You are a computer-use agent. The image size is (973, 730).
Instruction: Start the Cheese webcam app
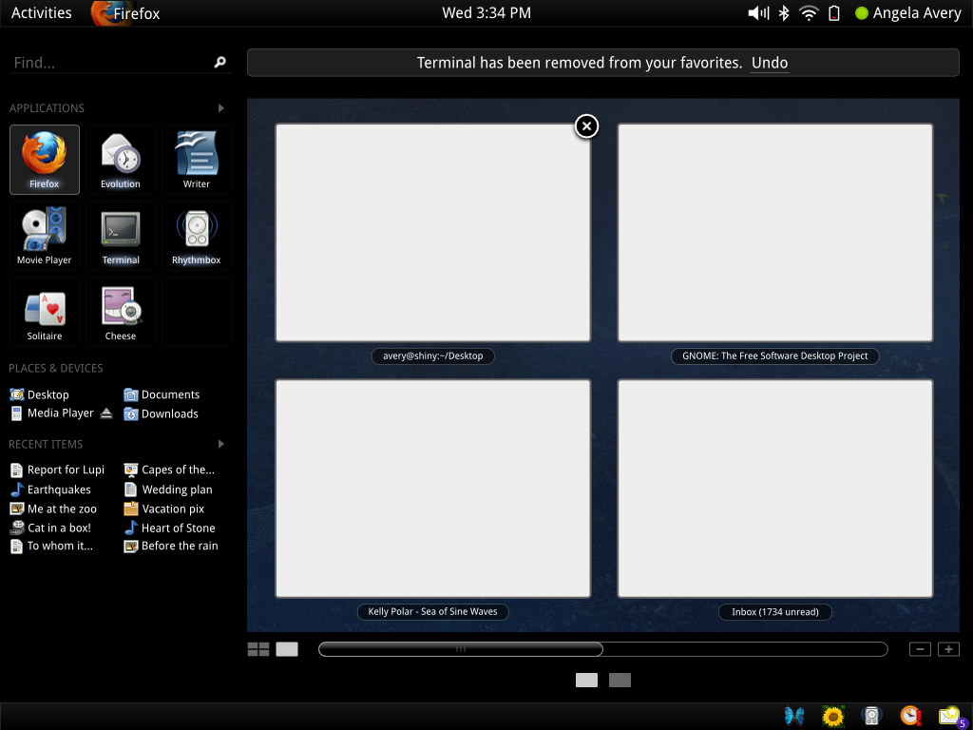coord(120,311)
